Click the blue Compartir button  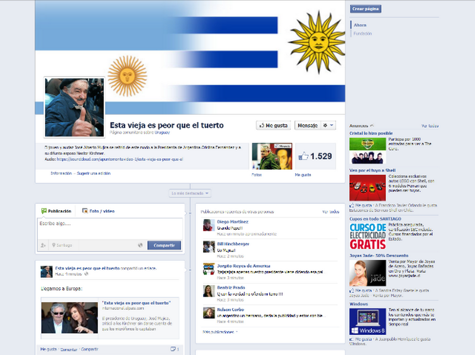[x=164, y=245]
